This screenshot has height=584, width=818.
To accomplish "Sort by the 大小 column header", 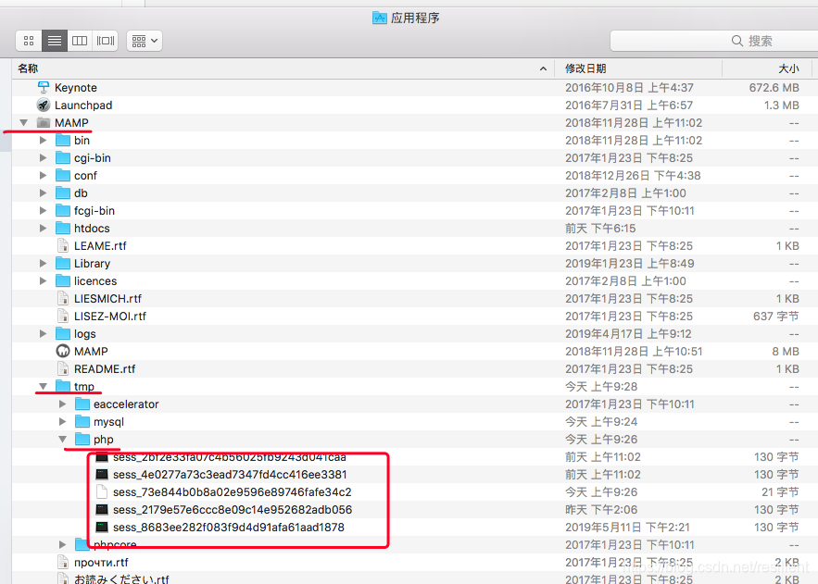I will (767, 68).
